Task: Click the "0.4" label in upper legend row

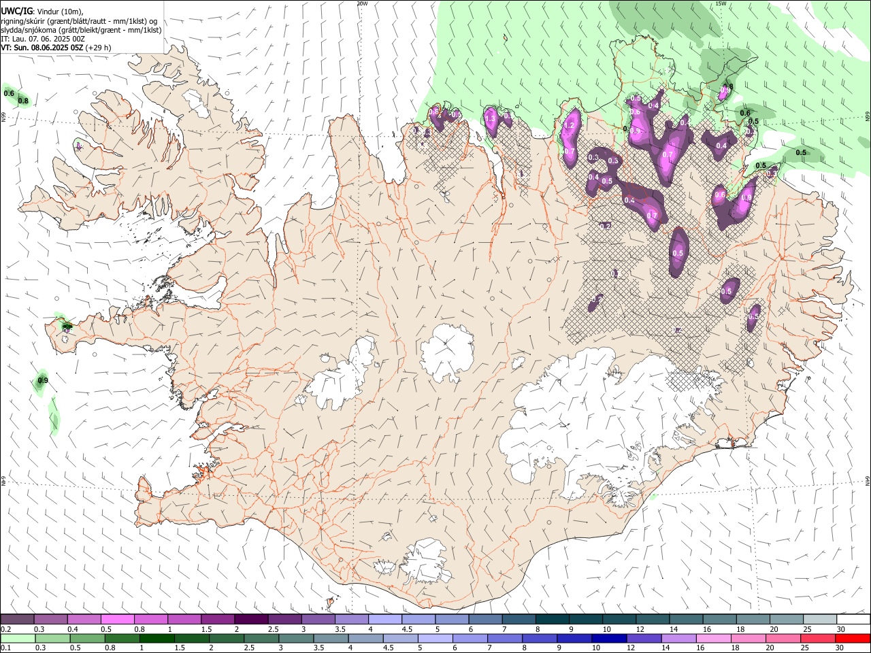Action: [x=73, y=629]
